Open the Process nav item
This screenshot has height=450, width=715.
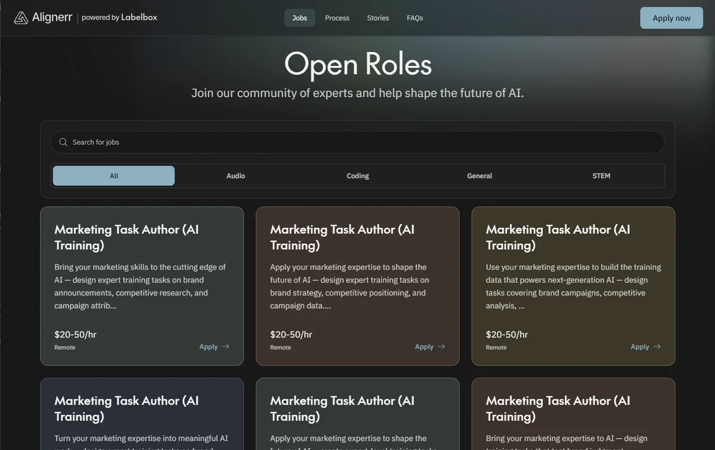[337, 18]
